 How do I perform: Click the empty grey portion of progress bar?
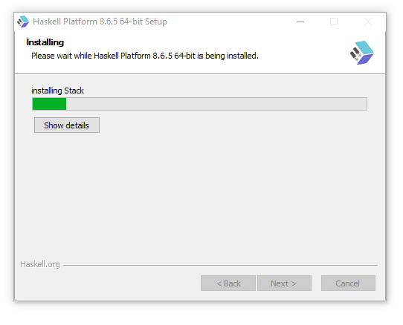[216, 104]
